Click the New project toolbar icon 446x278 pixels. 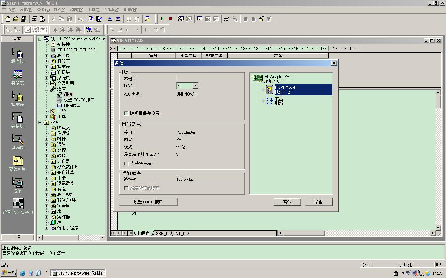click(7, 19)
